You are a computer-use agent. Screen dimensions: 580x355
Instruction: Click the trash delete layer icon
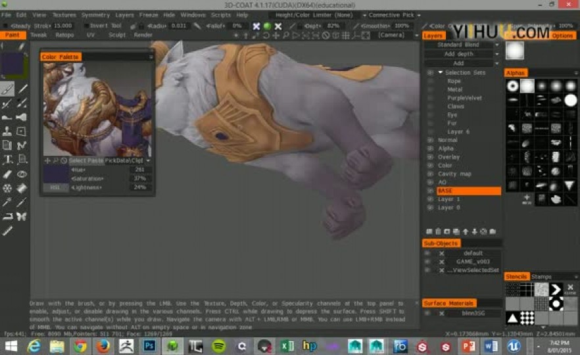438,231
